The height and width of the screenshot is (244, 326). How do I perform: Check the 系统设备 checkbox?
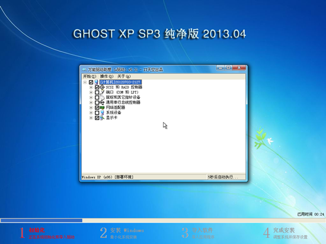(x=97, y=113)
